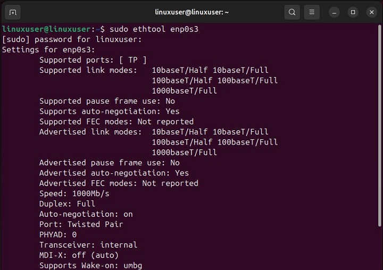Click the "MDI-X: off (auto)" line
Image resolution: width=383 pixels, height=270 pixels.
tap(79, 255)
